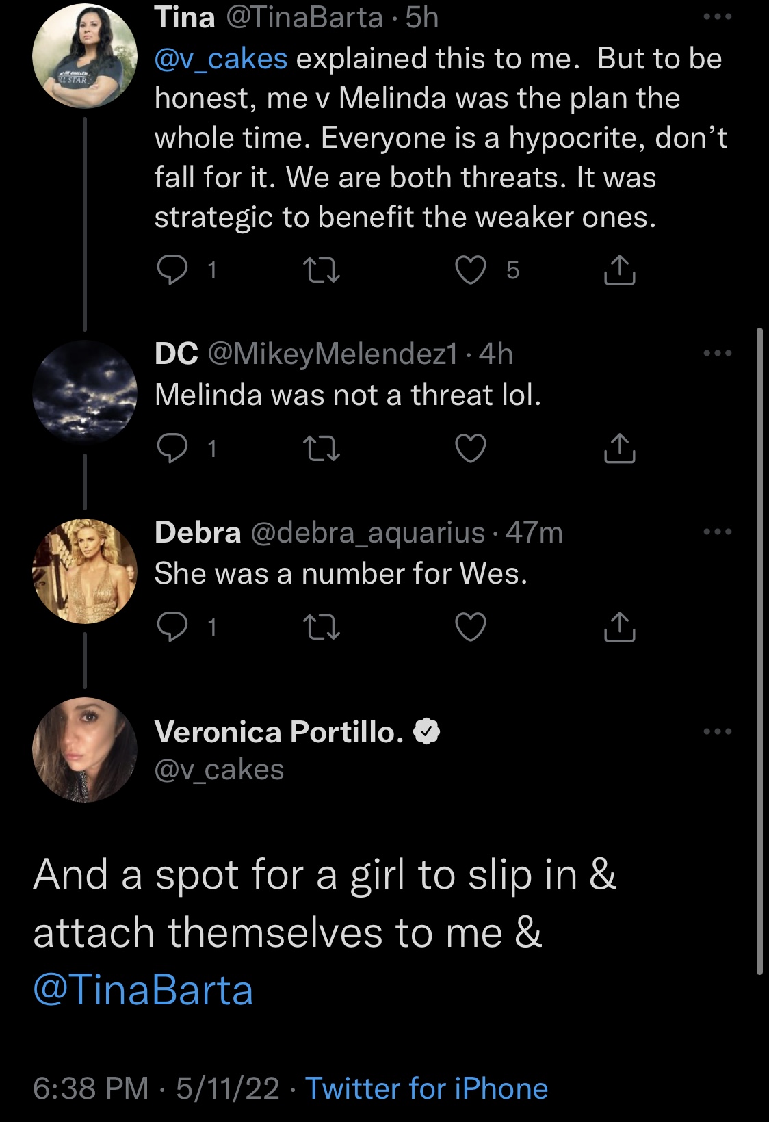Like Debra's tweet
769x1122 pixels.
click(471, 627)
